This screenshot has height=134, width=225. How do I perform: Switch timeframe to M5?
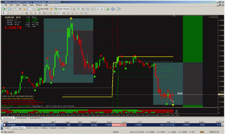[55, 13]
